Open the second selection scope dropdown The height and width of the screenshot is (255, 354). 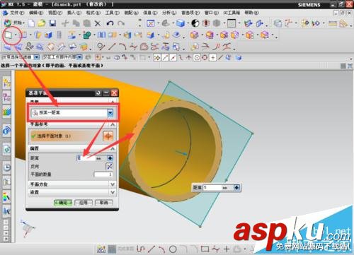(x=79, y=57)
